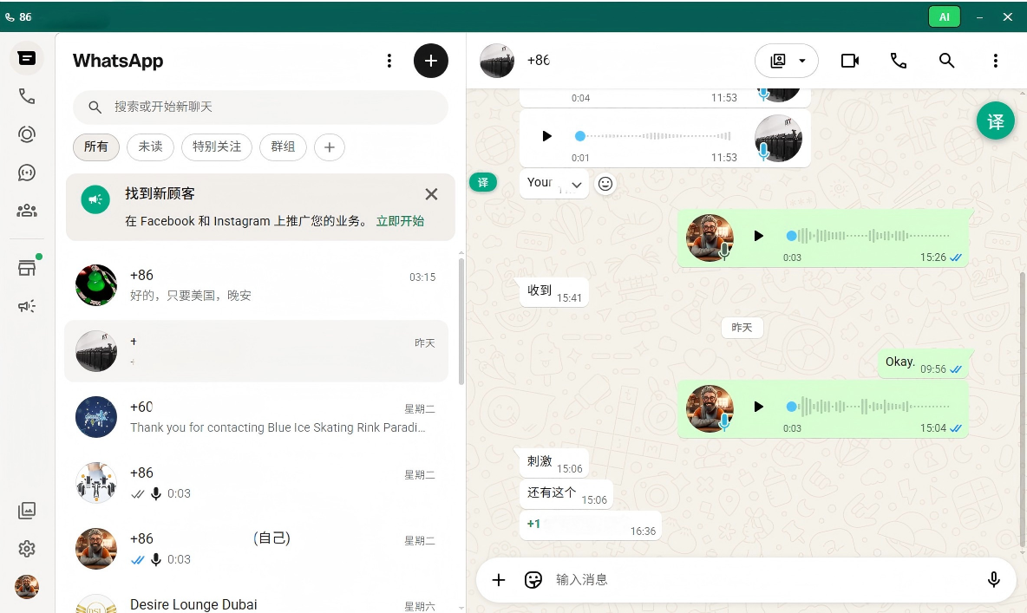Dismiss the 找到新顾客 banner
1027x613 pixels.
pos(431,194)
